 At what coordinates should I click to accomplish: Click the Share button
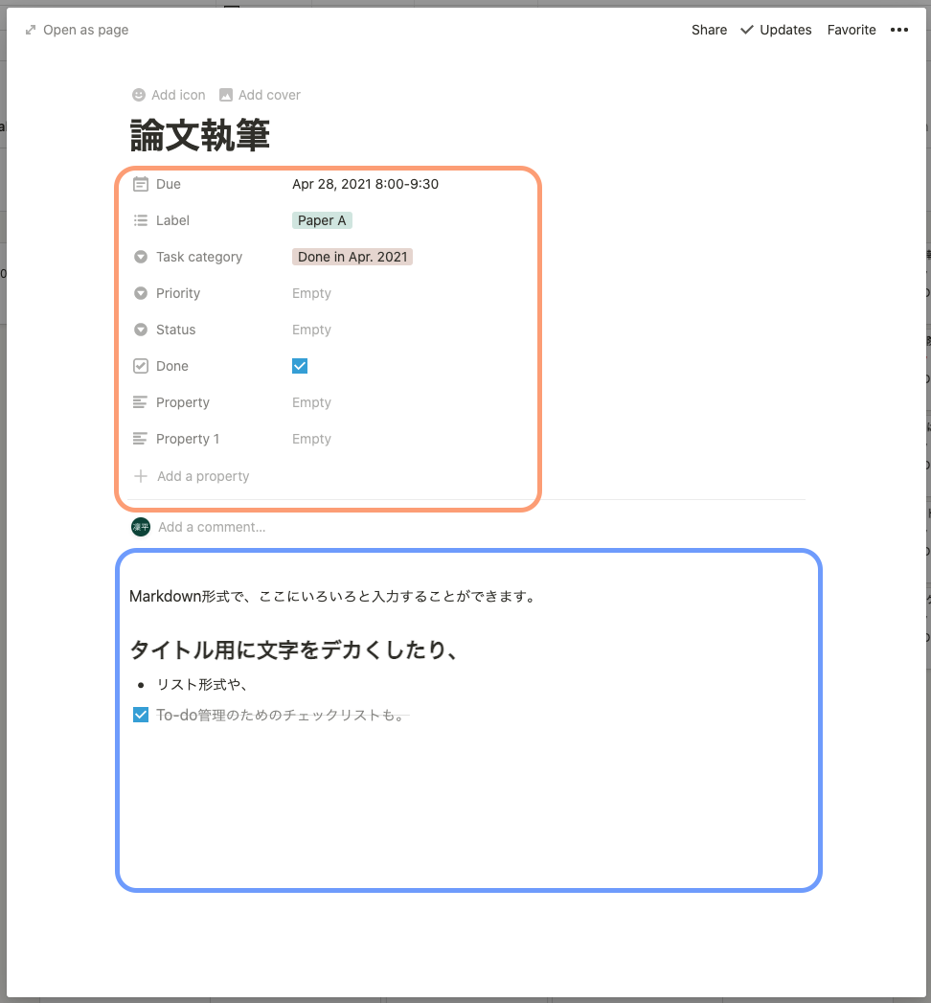(x=709, y=30)
